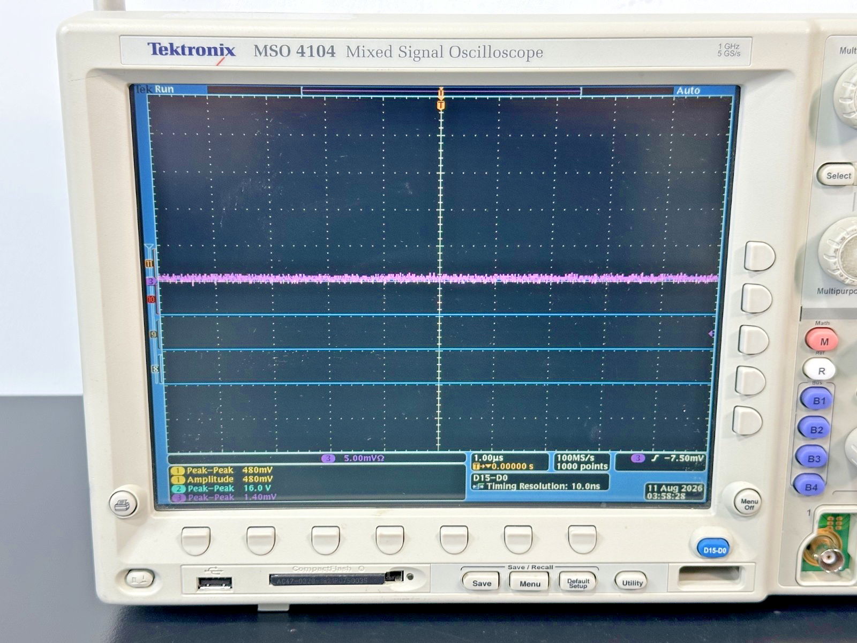This screenshot has width=857, height=643.
Task: Tap the 1000 points record length readout
Action: coord(582,466)
